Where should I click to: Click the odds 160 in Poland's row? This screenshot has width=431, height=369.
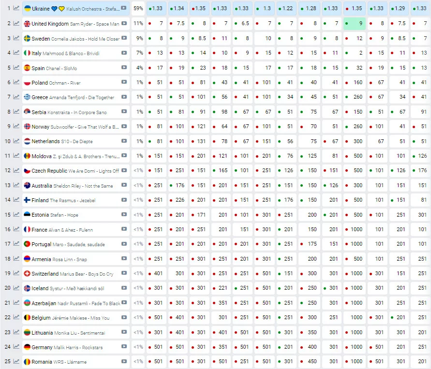[x=354, y=82]
